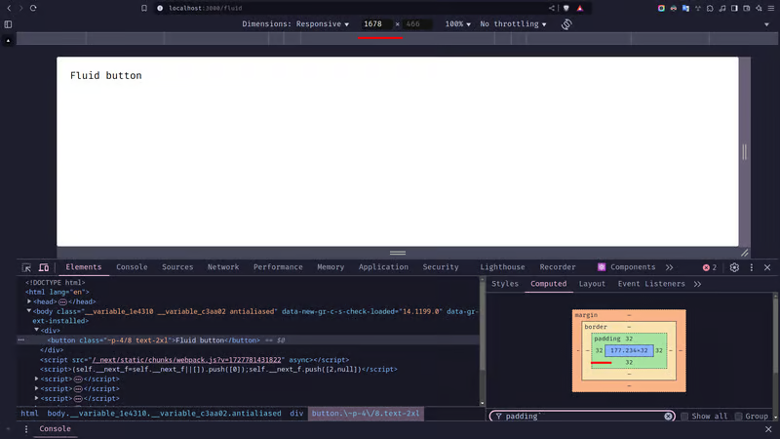Image resolution: width=780 pixels, height=439 pixels.
Task: Expand the last visible collapsed script node
Action: tap(37, 398)
